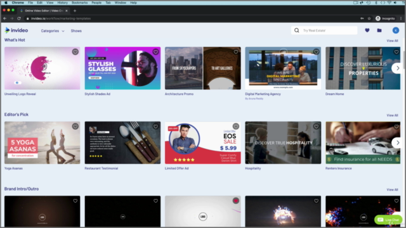
Task: Open the Limited Offer Ad thumbnail
Action: 203,142
